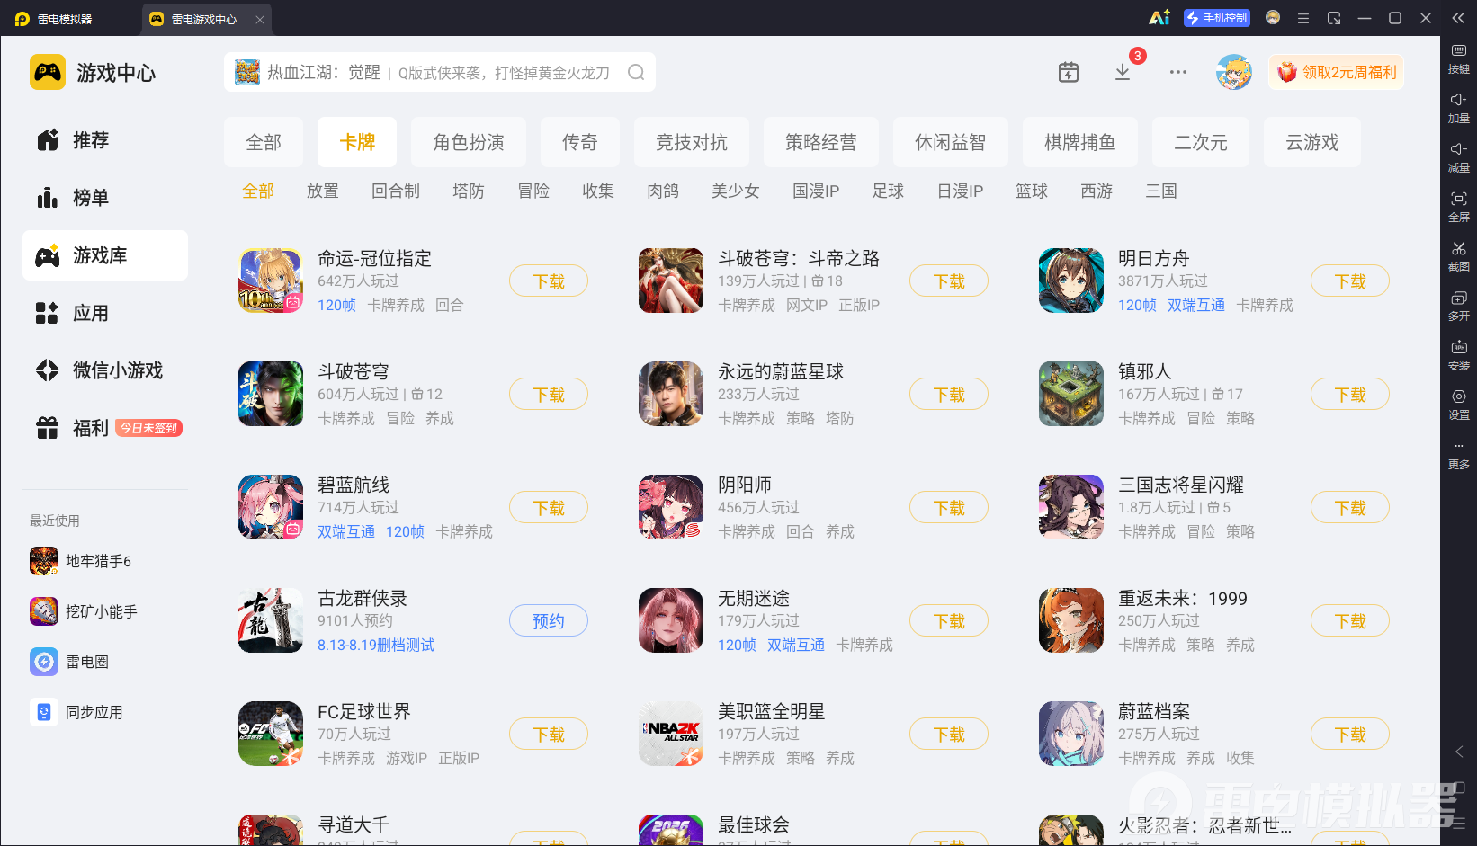Open the 按键 keymapping tool
This screenshot has width=1477, height=846.
(1459, 58)
